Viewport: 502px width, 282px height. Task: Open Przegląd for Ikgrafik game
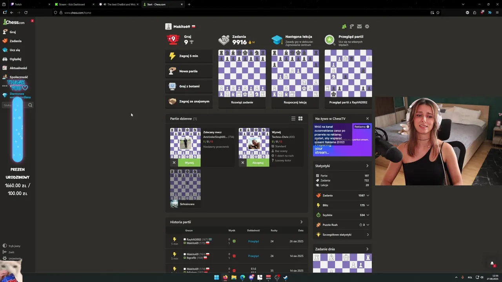[x=253, y=256]
